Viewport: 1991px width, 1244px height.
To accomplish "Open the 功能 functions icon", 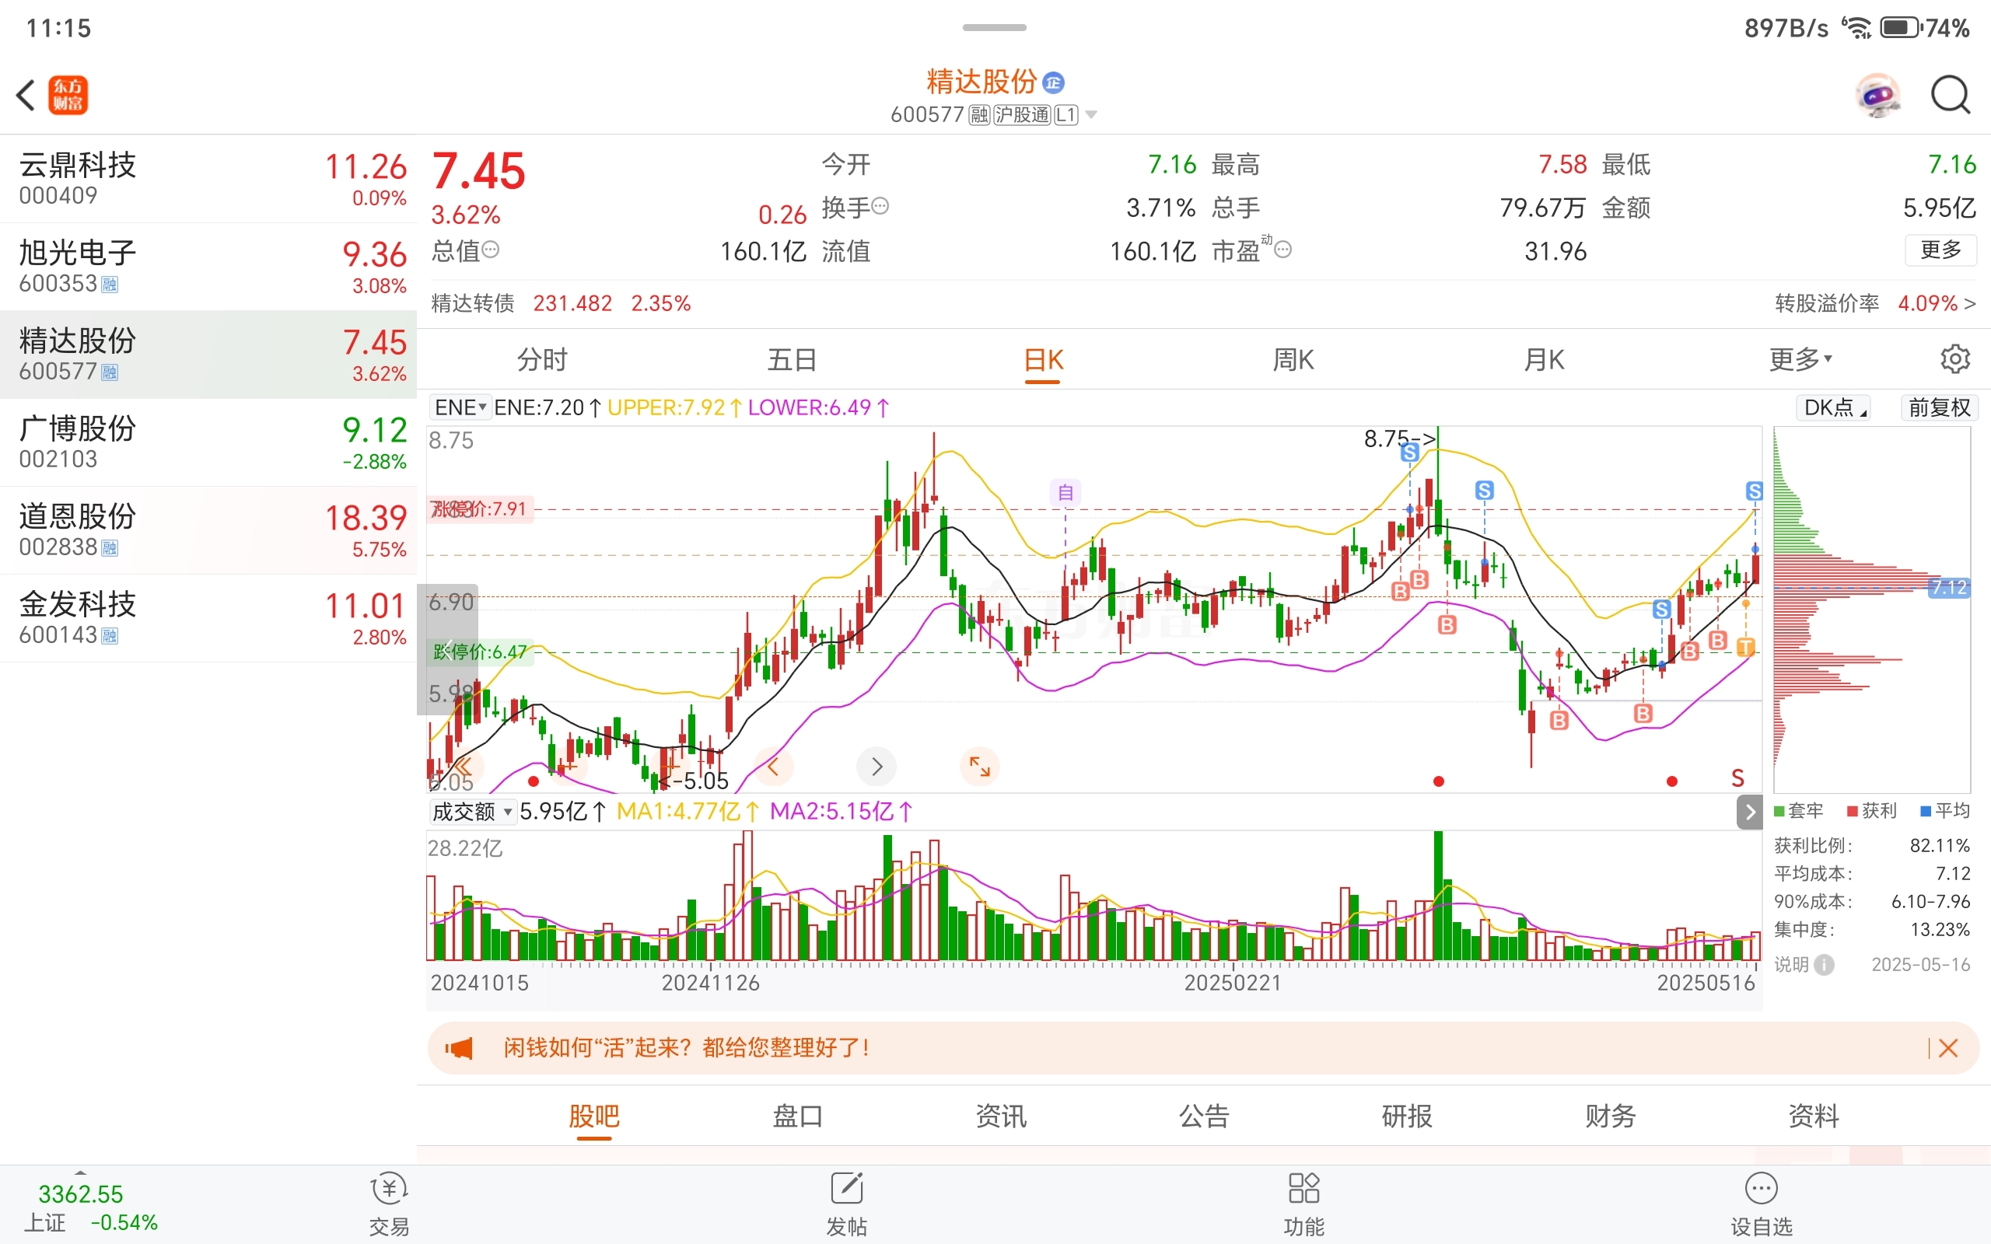I will tap(1303, 1204).
